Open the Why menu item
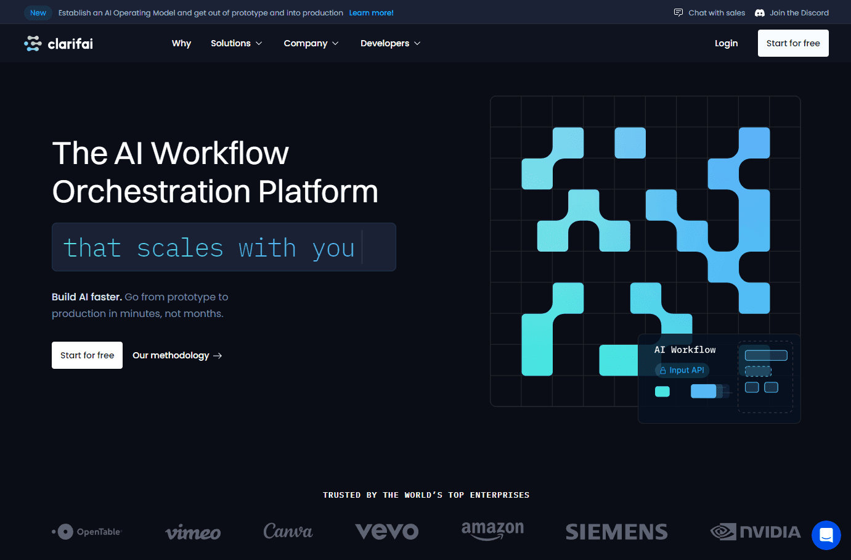 [181, 43]
